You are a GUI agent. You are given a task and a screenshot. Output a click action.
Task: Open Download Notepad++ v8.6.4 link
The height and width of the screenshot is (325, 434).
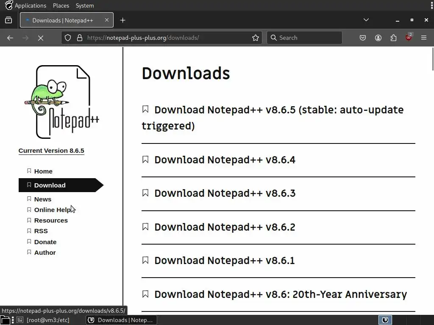coord(225,160)
